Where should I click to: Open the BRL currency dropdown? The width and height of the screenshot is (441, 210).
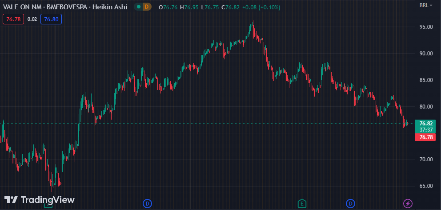426,5
